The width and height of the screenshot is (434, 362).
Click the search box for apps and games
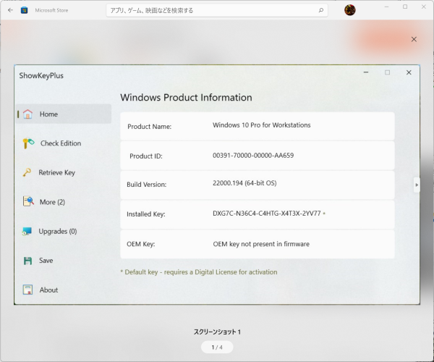(x=217, y=10)
